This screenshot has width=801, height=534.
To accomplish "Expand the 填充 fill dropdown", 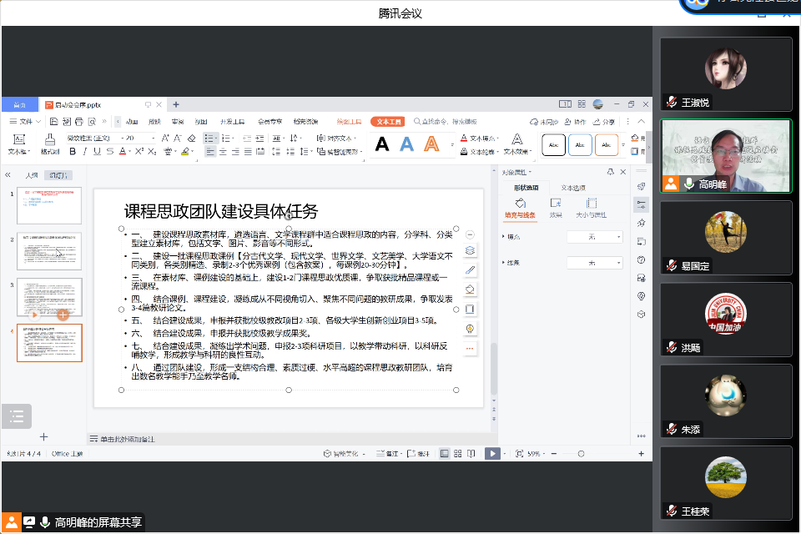I will click(594, 237).
